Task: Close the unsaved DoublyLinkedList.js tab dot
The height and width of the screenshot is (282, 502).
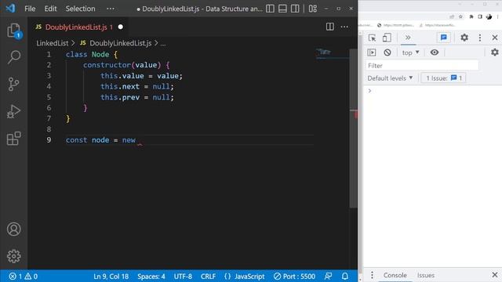Action: (120, 27)
